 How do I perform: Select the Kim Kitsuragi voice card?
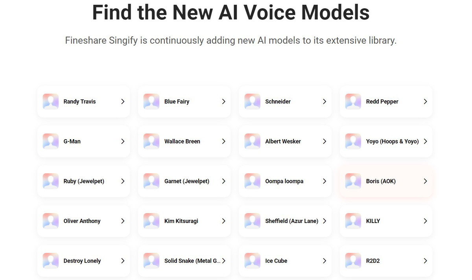tap(181, 221)
